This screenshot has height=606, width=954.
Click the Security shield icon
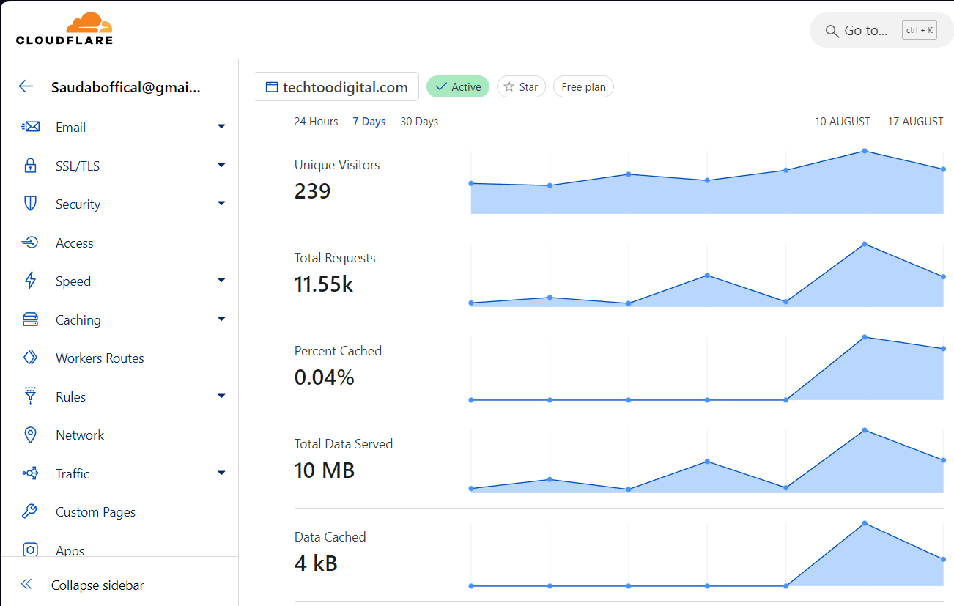point(30,204)
